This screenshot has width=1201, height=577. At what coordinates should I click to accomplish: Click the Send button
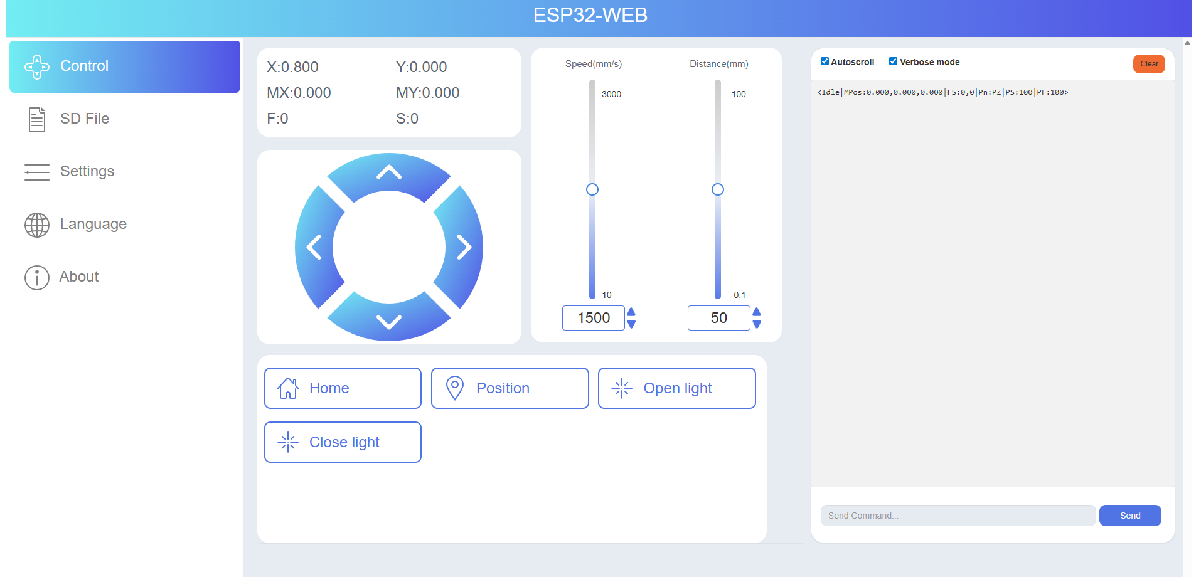1130,516
